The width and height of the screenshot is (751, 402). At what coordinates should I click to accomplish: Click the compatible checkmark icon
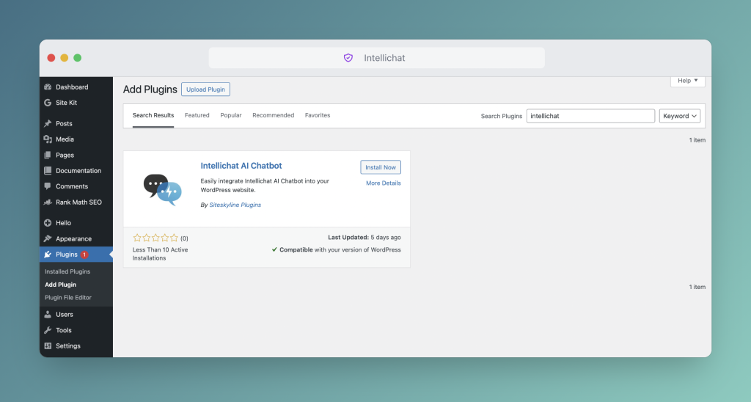pos(274,249)
